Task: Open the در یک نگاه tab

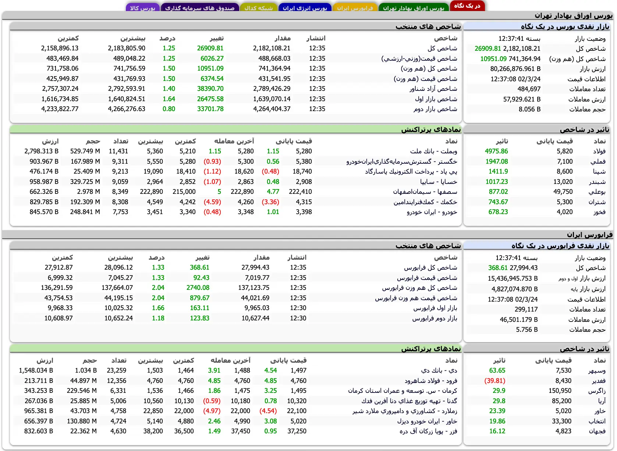Action: [467, 6]
